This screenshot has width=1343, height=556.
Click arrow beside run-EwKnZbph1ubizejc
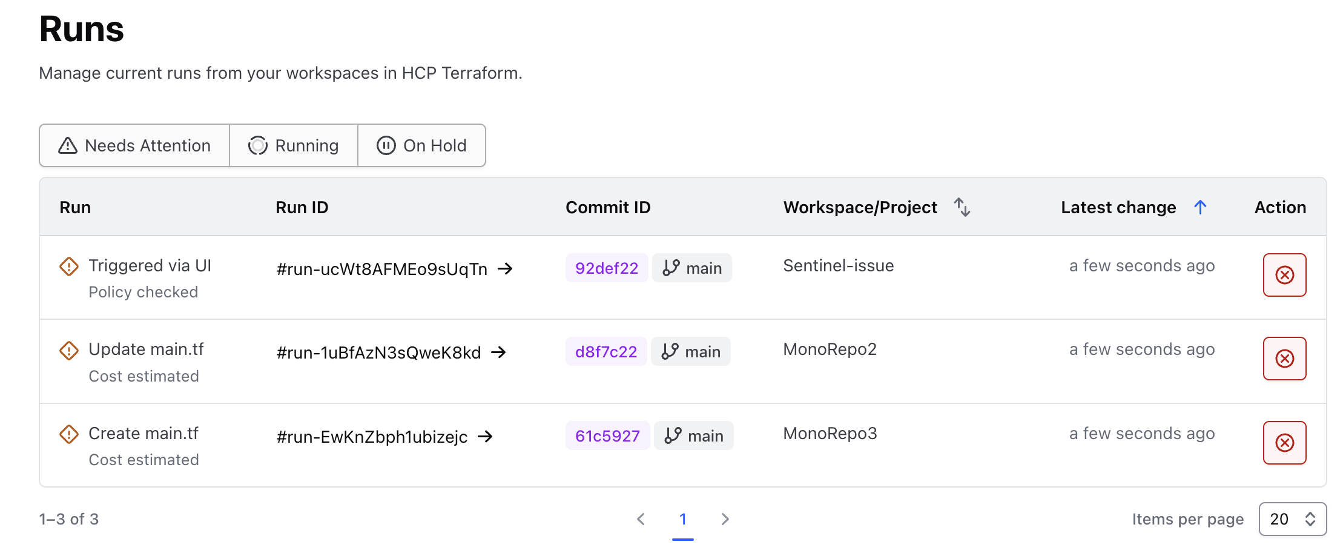[x=485, y=436]
